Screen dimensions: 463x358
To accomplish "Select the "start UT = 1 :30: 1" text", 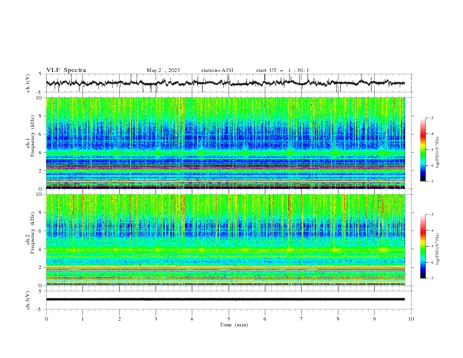I will click(x=282, y=70).
